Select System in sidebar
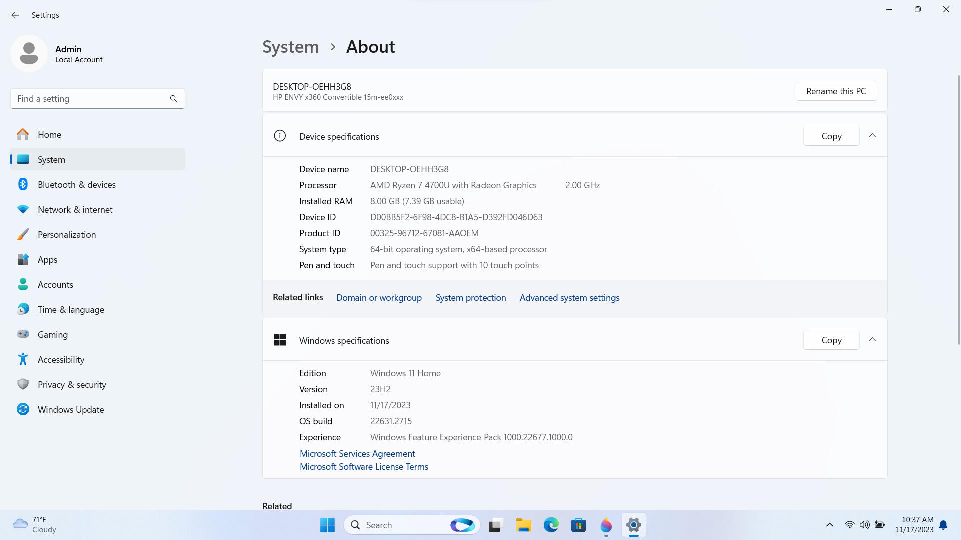961x540 pixels. [98, 159]
